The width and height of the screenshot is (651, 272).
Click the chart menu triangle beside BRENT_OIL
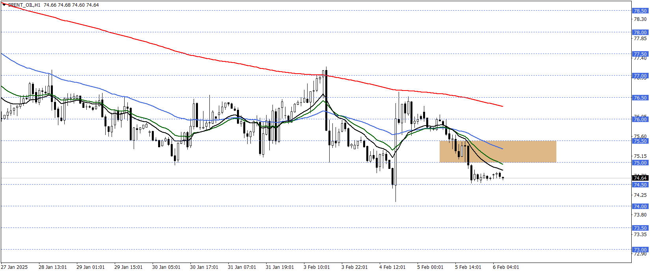click(x=4, y=5)
